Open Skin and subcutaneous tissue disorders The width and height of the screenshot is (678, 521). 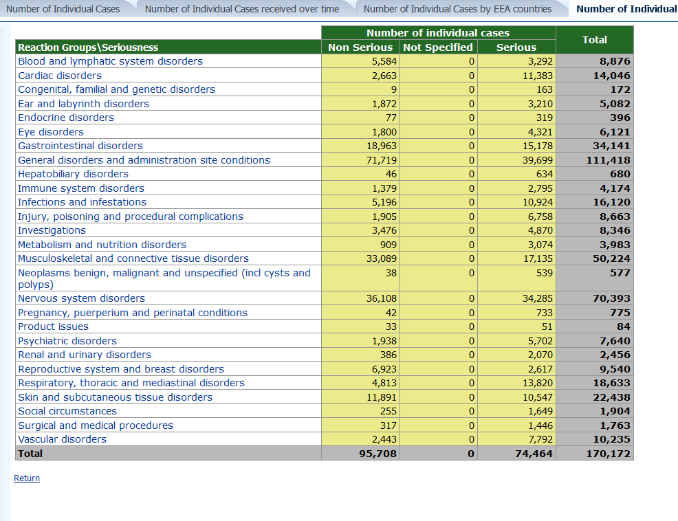[115, 397]
